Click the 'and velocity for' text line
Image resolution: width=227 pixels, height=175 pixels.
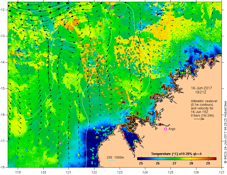click(202, 108)
